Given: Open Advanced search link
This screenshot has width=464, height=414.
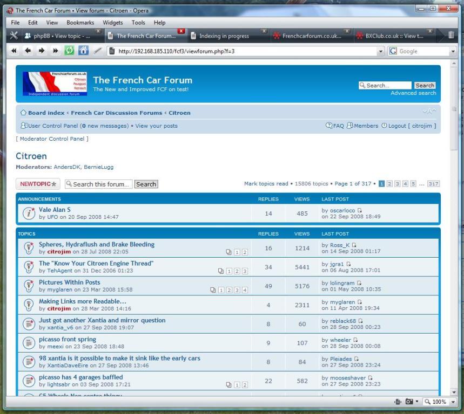Looking at the screenshot, I should click(x=413, y=93).
